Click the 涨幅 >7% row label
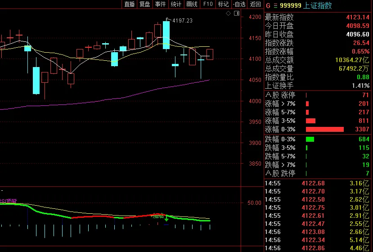373x252 pixels. click(280, 104)
